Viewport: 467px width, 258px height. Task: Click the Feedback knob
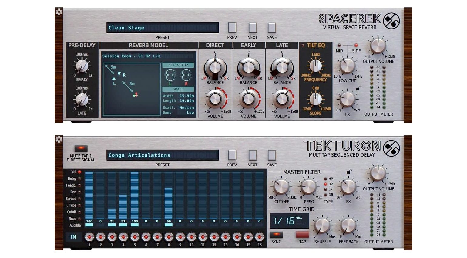click(348, 226)
